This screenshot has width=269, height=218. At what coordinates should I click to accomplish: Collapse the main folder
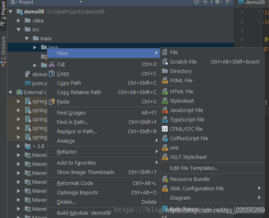point(26,39)
